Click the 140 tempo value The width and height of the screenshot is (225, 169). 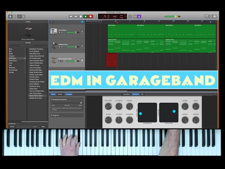pyautogui.click(x=115, y=17)
